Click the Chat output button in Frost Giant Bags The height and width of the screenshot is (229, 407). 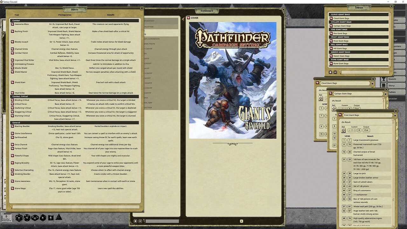[x=366, y=130]
